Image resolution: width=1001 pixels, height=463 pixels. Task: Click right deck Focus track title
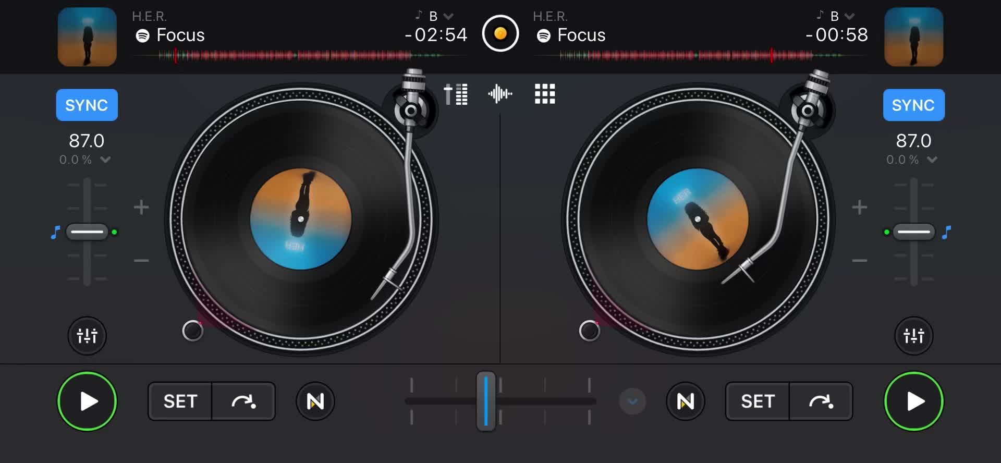click(581, 35)
